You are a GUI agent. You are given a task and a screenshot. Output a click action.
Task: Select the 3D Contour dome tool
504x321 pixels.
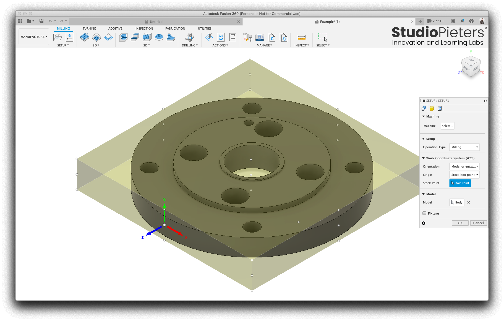[x=159, y=37]
